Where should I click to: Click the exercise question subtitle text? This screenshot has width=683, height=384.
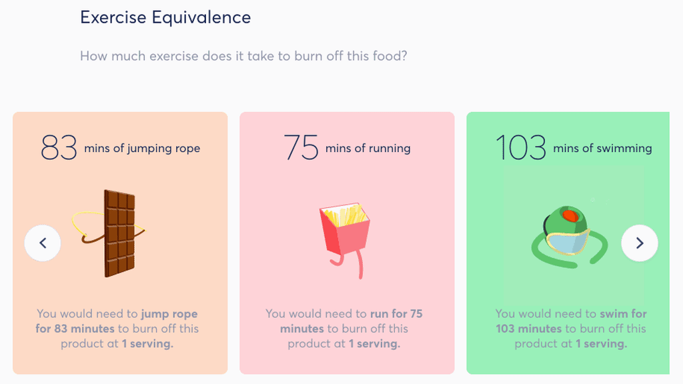pyautogui.click(x=245, y=56)
